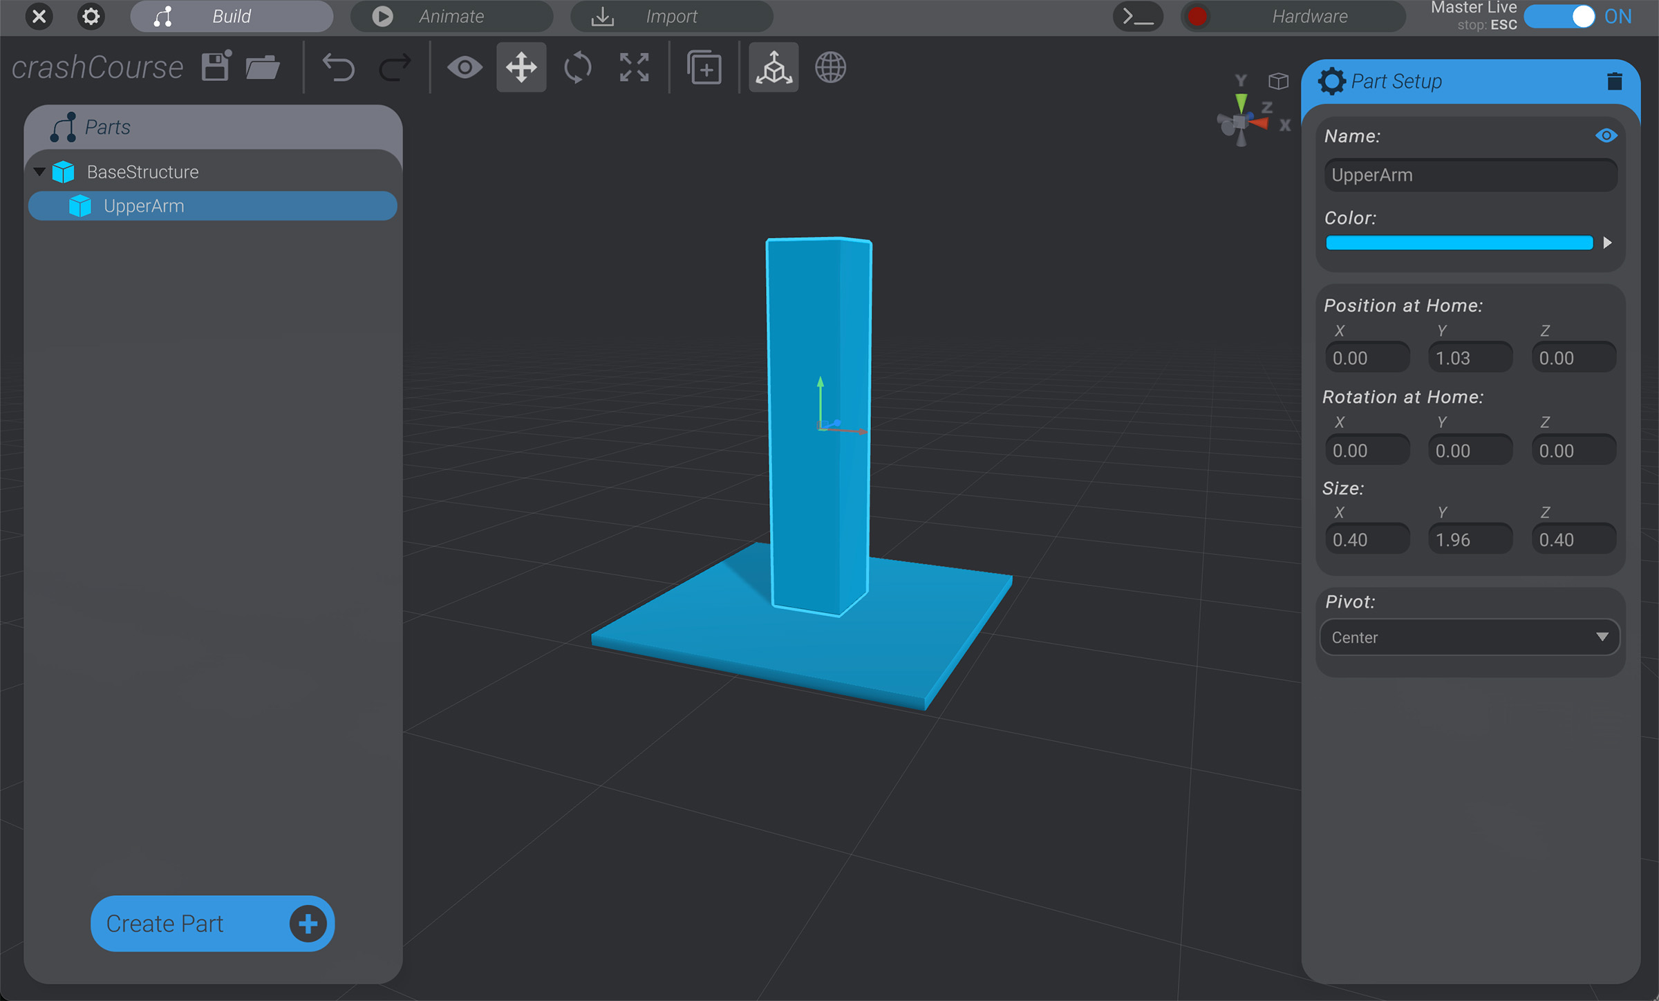Toggle UpperArm visibility with the eye icon
This screenshot has height=1001, width=1659.
pyautogui.click(x=1606, y=135)
